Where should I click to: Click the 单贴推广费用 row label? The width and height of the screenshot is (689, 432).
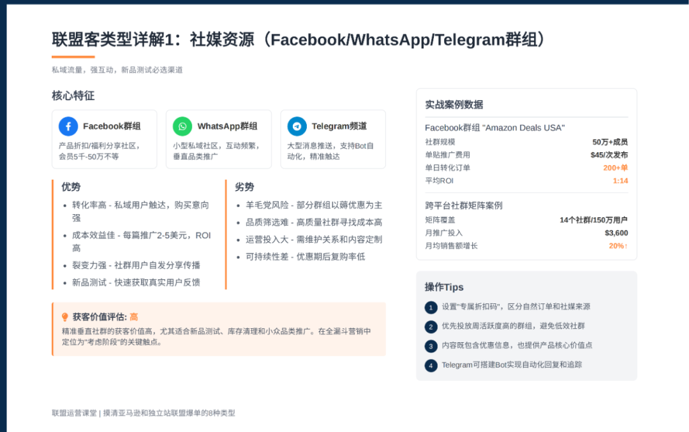point(447,155)
